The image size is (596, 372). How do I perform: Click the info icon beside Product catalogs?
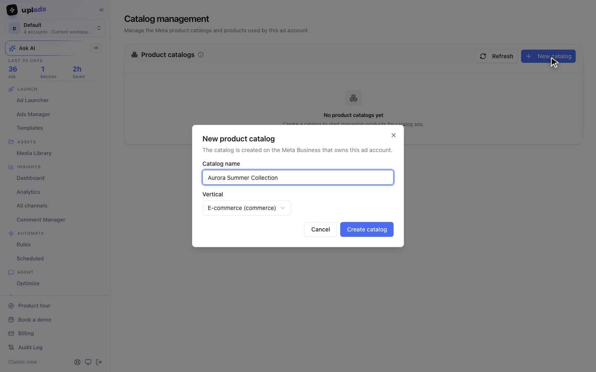coord(201,55)
